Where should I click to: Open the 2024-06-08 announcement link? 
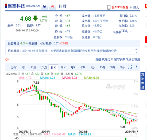tap(69, 51)
